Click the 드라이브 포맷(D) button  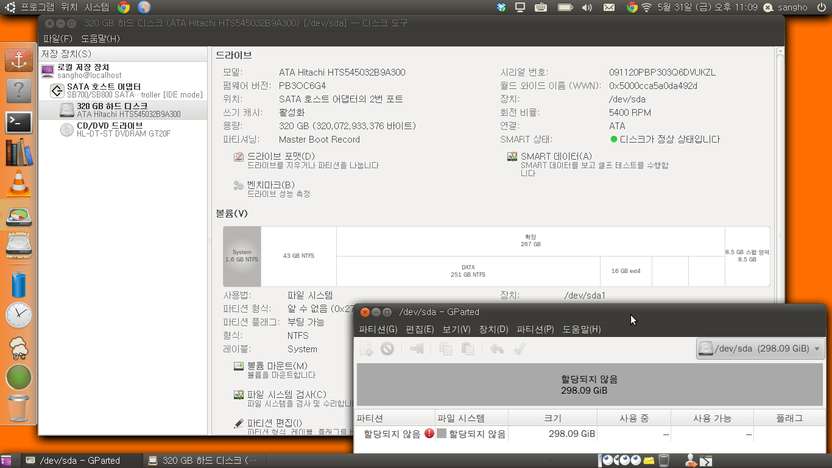(x=306, y=160)
